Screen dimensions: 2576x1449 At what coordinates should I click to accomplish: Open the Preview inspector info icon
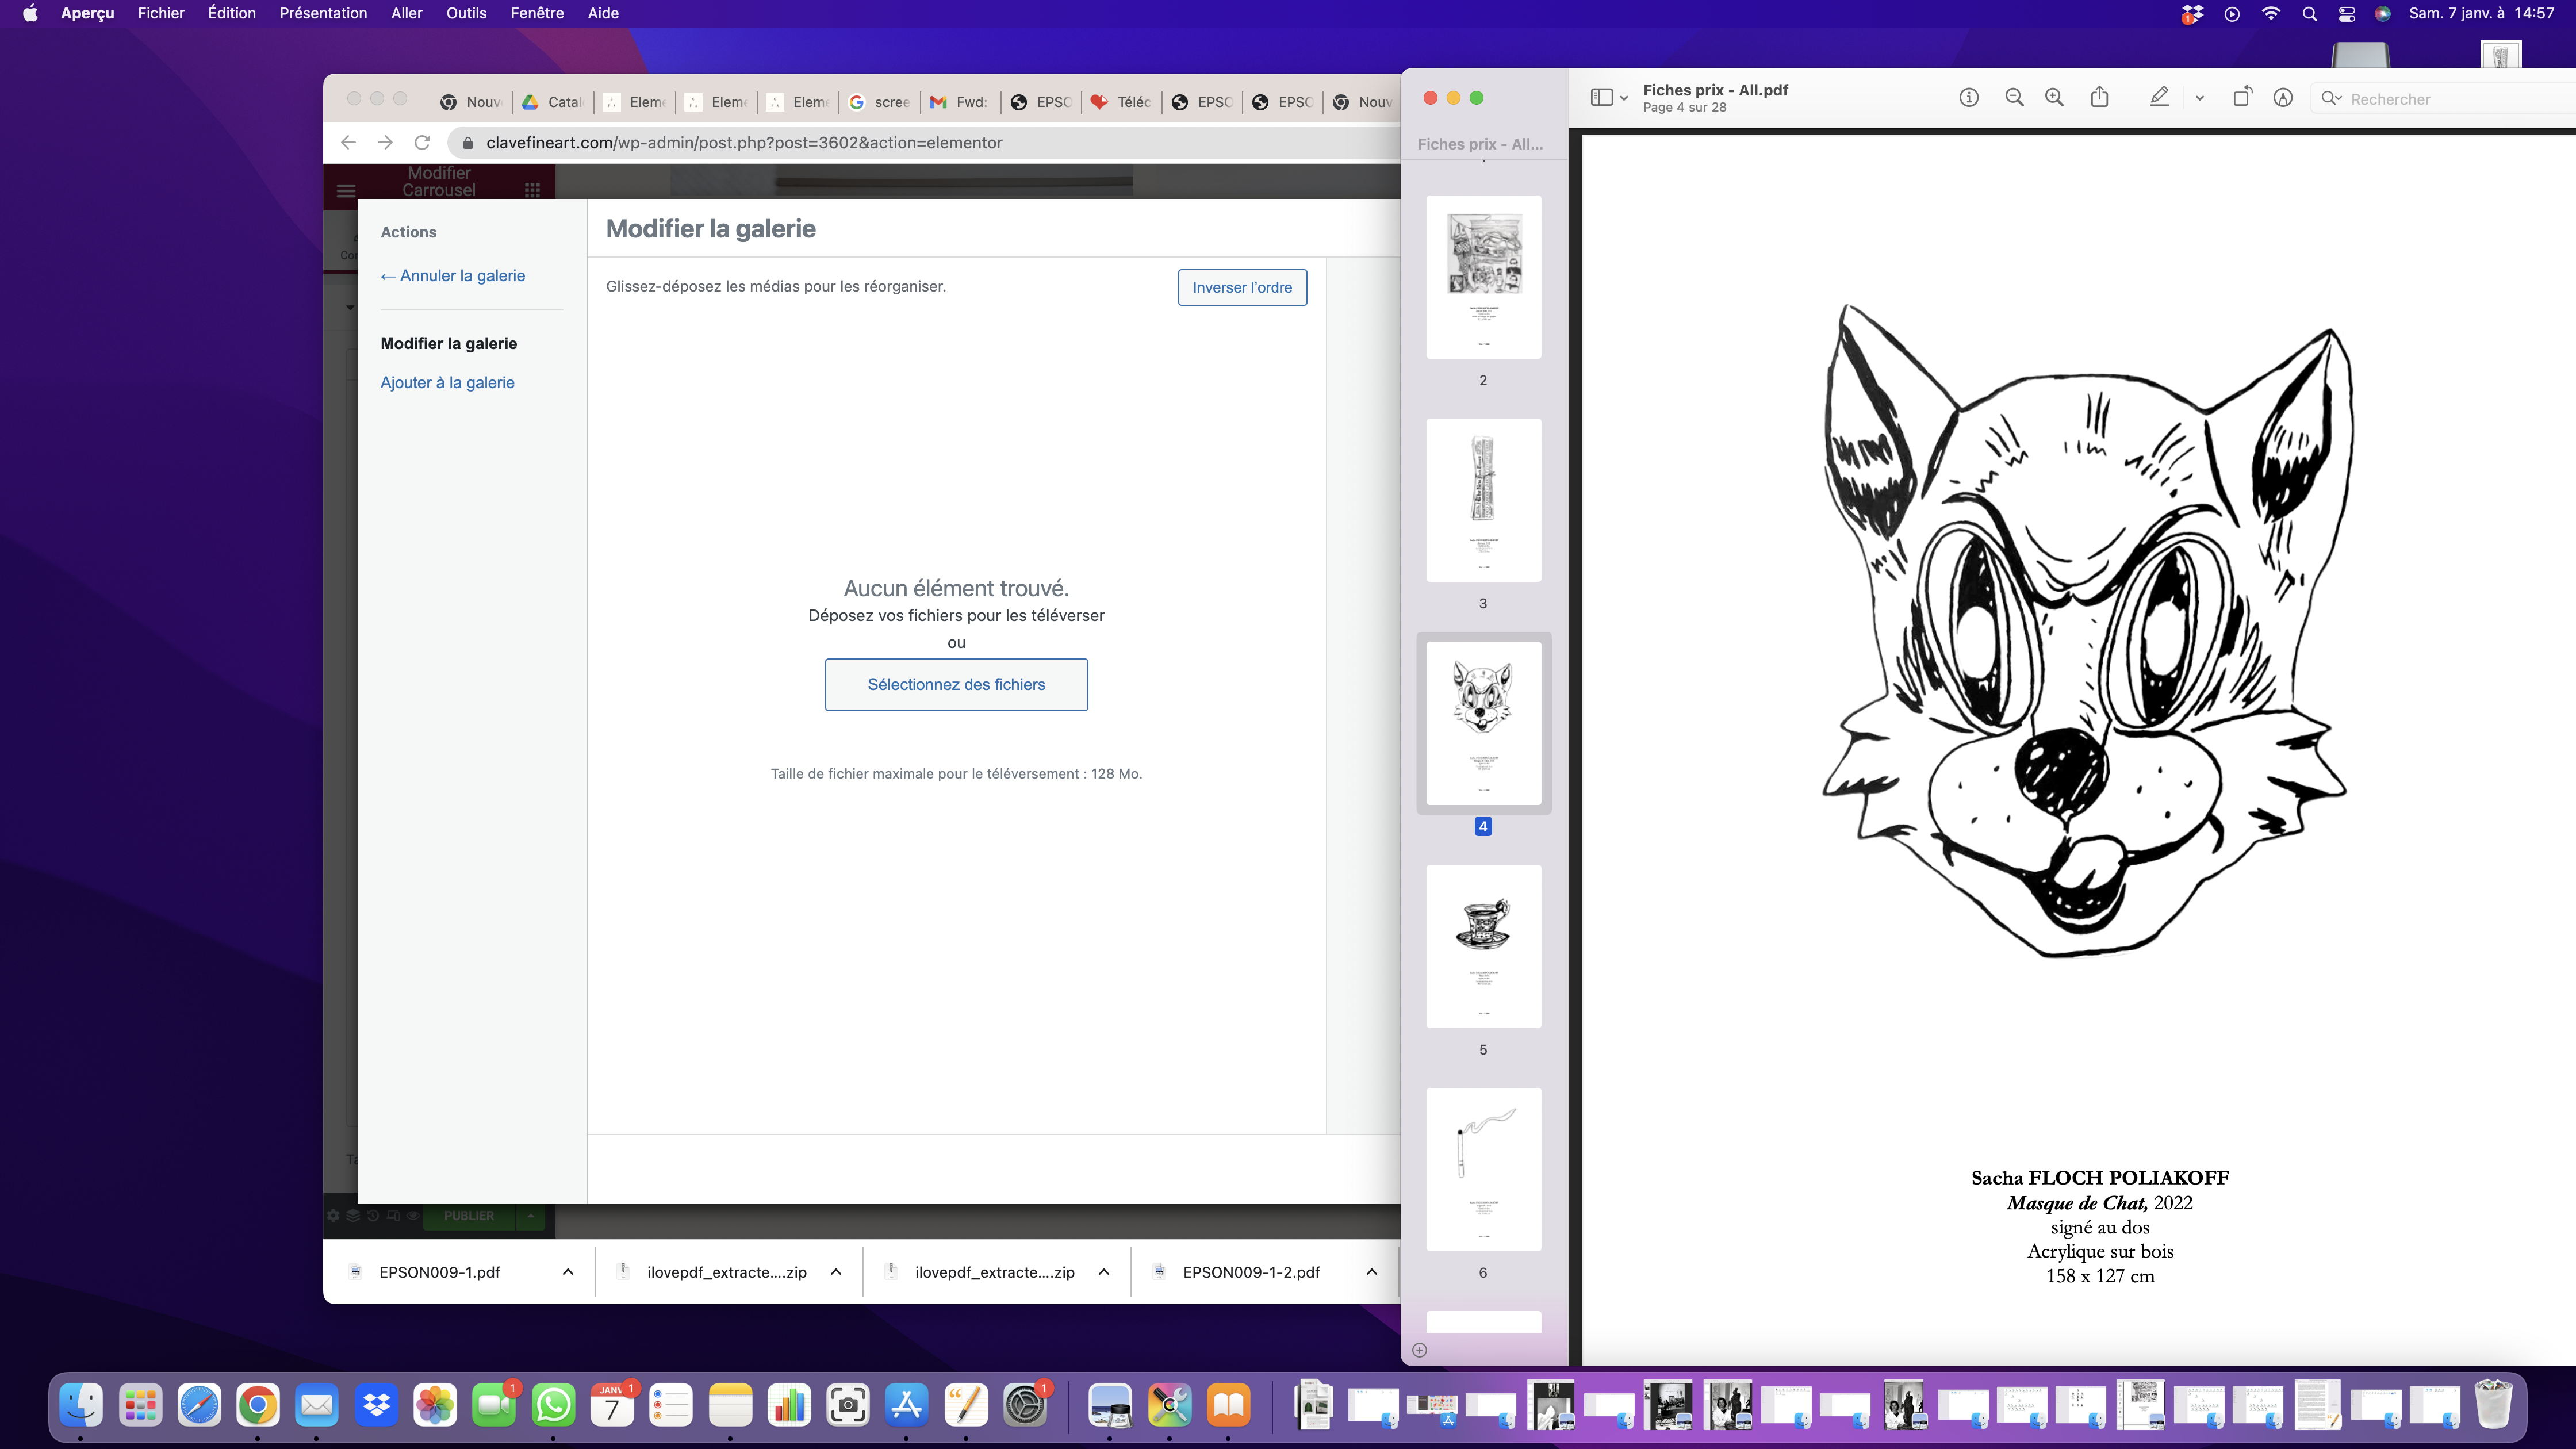1969,98
